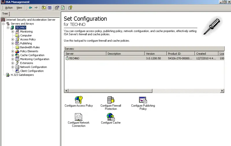Viewport: 231px width, 146px height.
Task: Open the Properties toolbar icon
Action: click(x=57, y=8)
